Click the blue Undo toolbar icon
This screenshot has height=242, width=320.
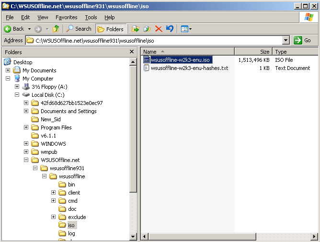(170, 29)
